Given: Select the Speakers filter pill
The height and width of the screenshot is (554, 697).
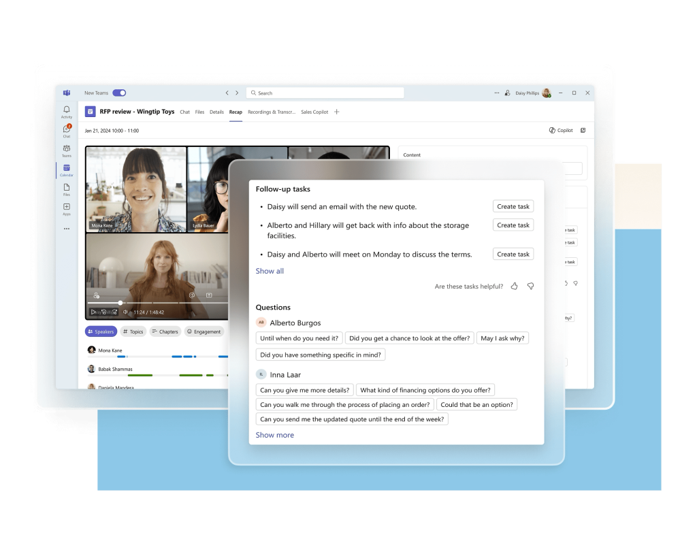Looking at the screenshot, I should point(101,331).
